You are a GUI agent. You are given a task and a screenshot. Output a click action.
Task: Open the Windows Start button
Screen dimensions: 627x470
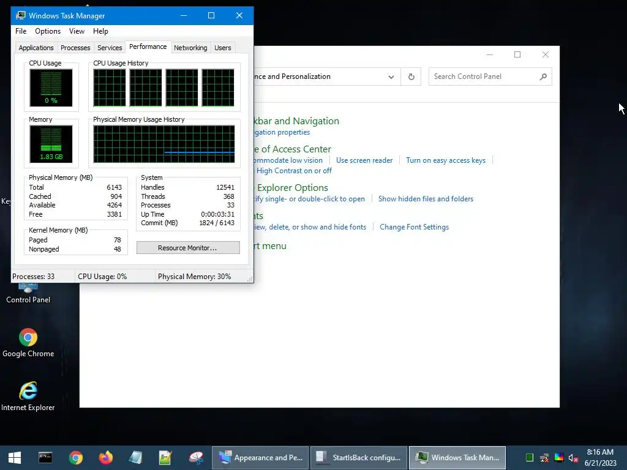(x=15, y=458)
